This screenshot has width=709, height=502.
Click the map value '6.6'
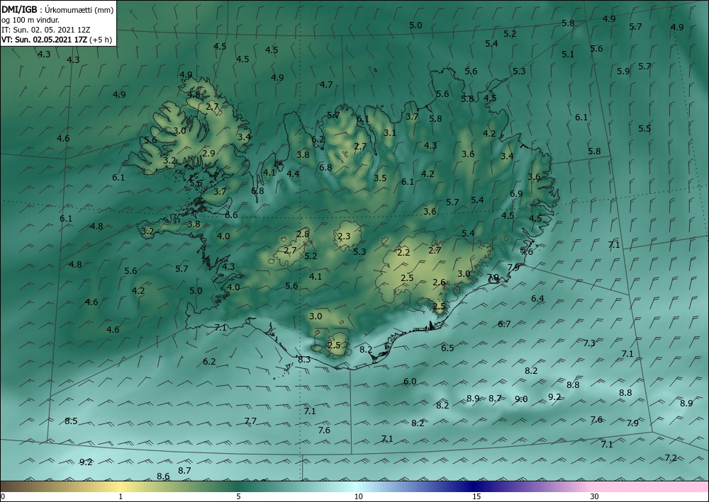pyautogui.click(x=232, y=215)
